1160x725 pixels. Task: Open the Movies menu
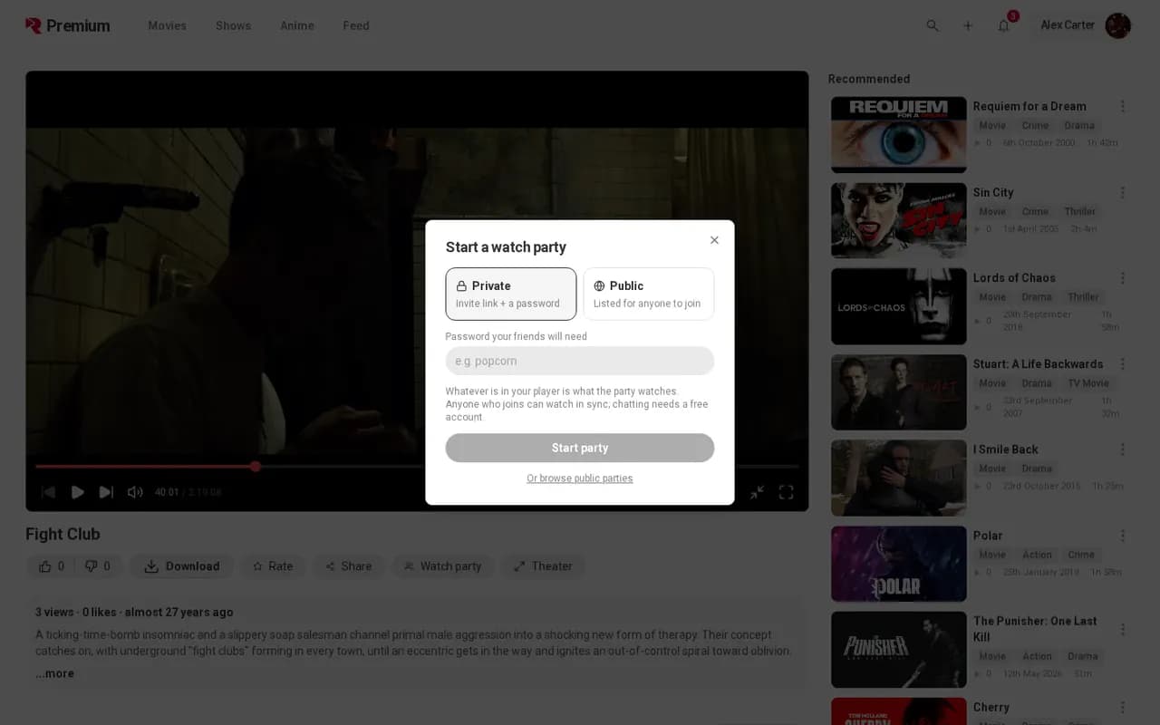tap(168, 25)
